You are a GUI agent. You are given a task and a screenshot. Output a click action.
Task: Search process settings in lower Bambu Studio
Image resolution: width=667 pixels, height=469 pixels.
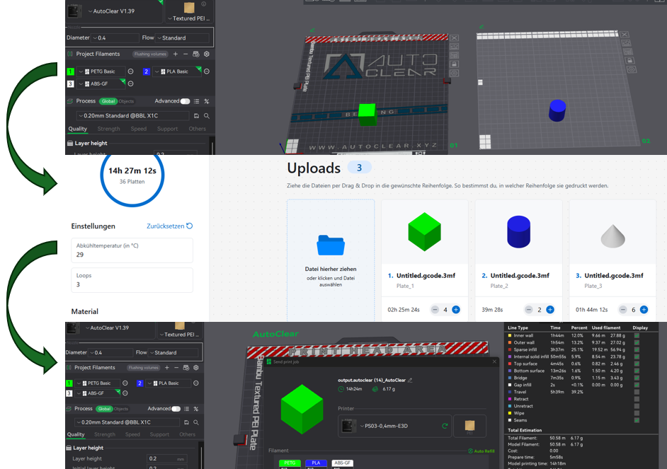(196, 422)
